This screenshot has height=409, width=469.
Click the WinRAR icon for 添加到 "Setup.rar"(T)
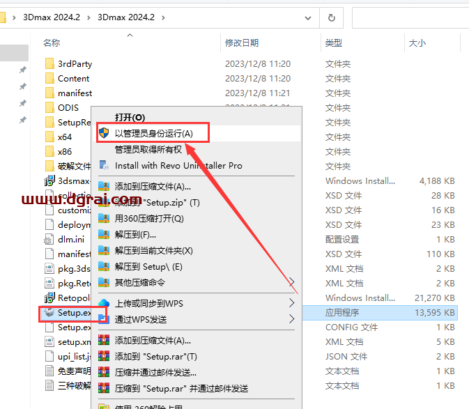pyautogui.click(x=104, y=356)
